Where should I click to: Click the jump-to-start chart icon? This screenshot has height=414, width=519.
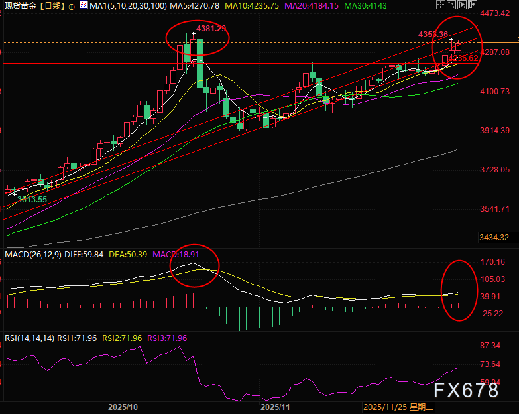[x=451, y=5]
